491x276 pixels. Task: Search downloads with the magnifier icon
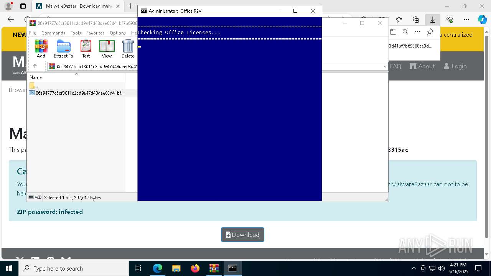click(405, 32)
